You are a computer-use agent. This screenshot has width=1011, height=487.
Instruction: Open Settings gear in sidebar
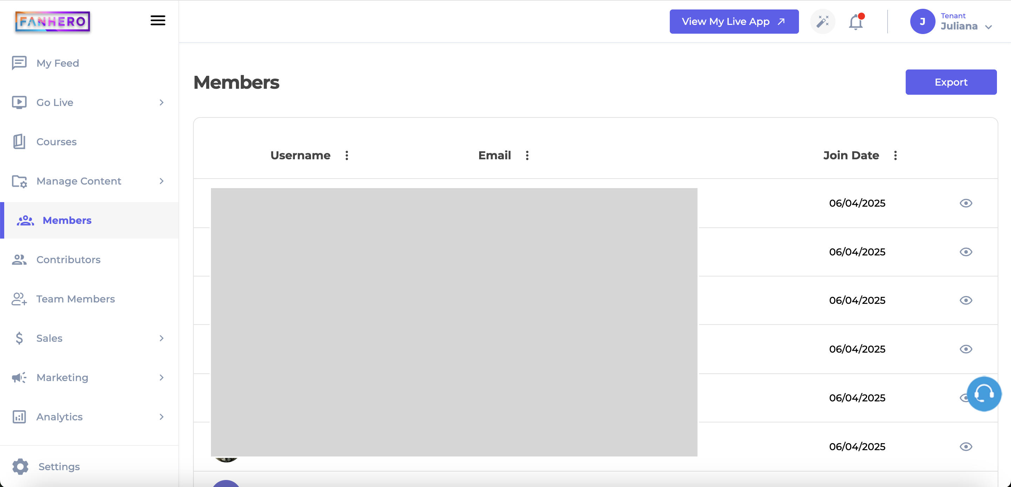[20, 466]
